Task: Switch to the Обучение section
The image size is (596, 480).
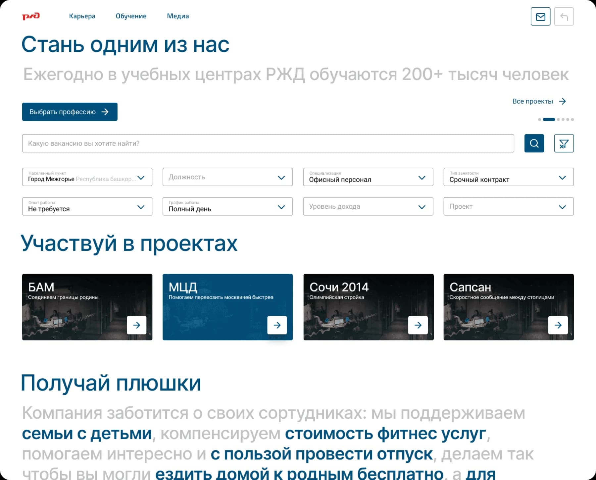Action: [131, 16]
